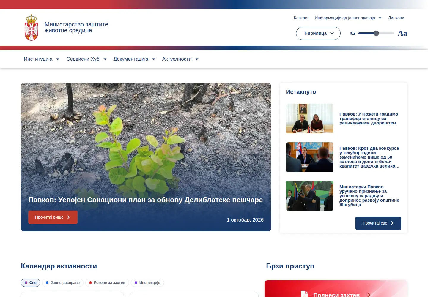The image size is (428, 297).
Task: Click the large Aa increase font icon
Action: coord(402,33)
